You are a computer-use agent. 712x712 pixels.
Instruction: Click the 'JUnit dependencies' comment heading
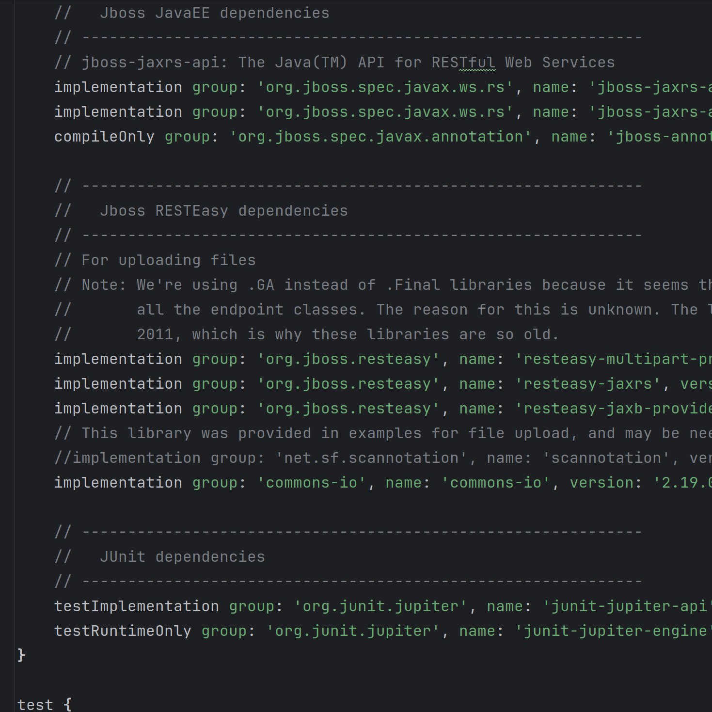click(182, 557)
